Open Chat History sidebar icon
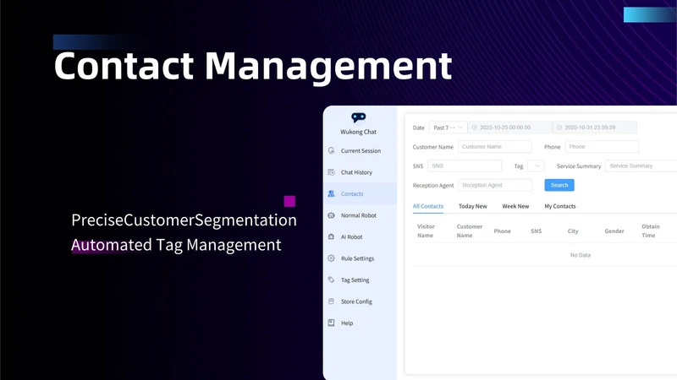 pyautogui.click(x=331, y=172)
